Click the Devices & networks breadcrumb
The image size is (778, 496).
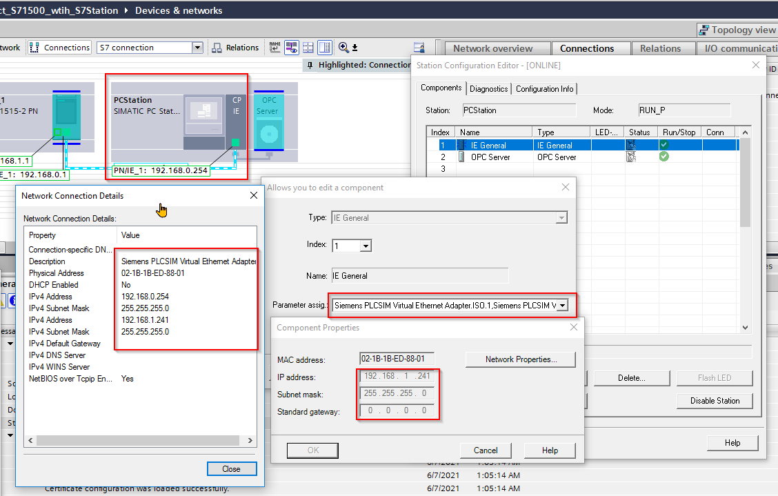click(x=179, y=10)
